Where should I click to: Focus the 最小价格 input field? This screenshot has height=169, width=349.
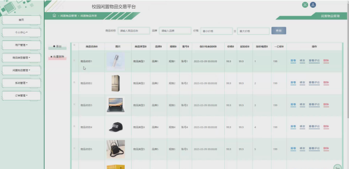pos(217,31)
